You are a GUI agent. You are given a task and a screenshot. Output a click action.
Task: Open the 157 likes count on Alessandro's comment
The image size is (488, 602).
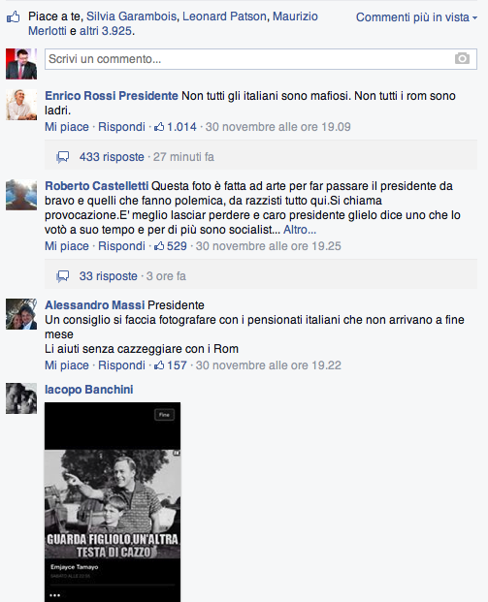[x=171, y=365]
